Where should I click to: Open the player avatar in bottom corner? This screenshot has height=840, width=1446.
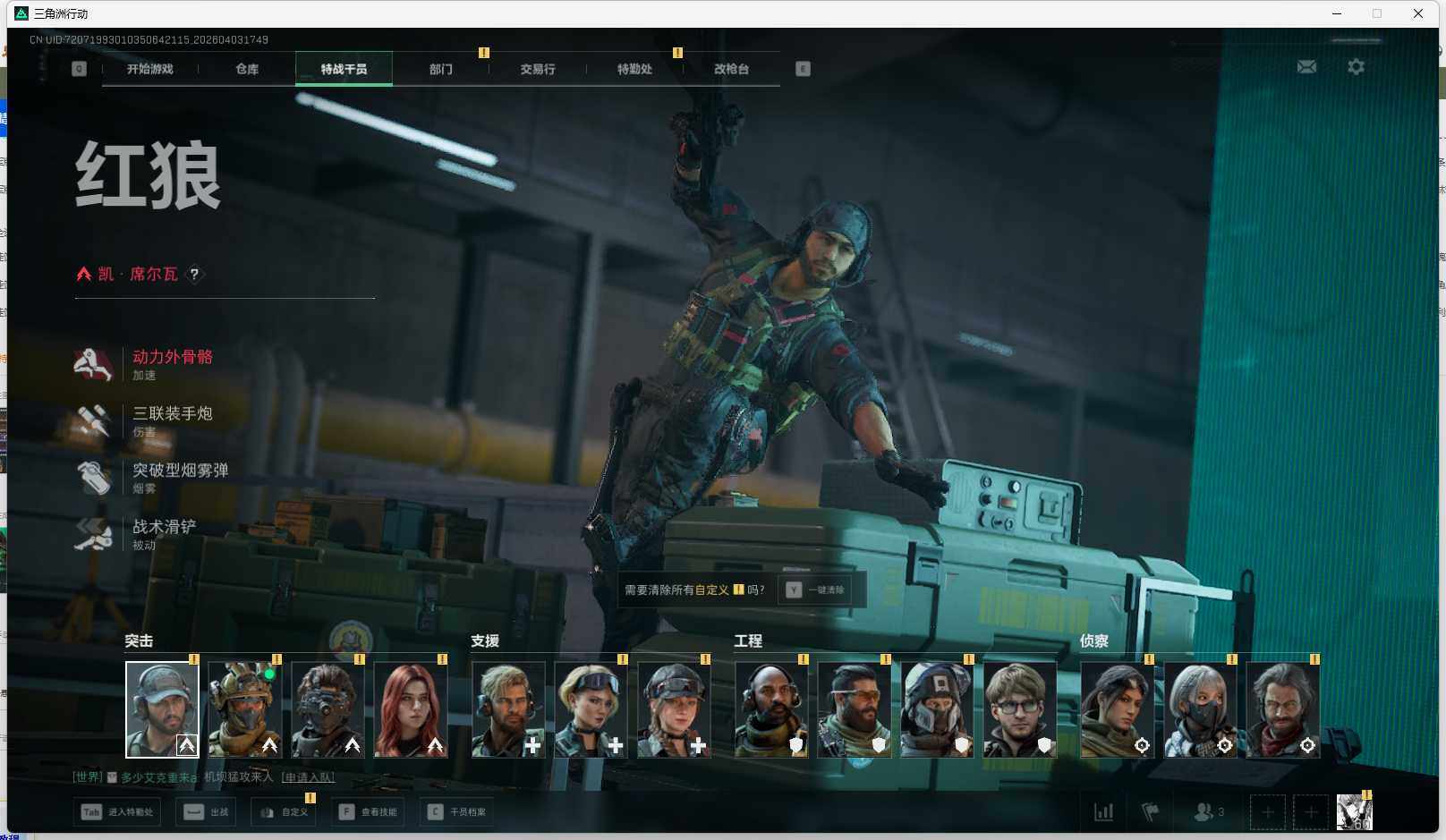1354,812
